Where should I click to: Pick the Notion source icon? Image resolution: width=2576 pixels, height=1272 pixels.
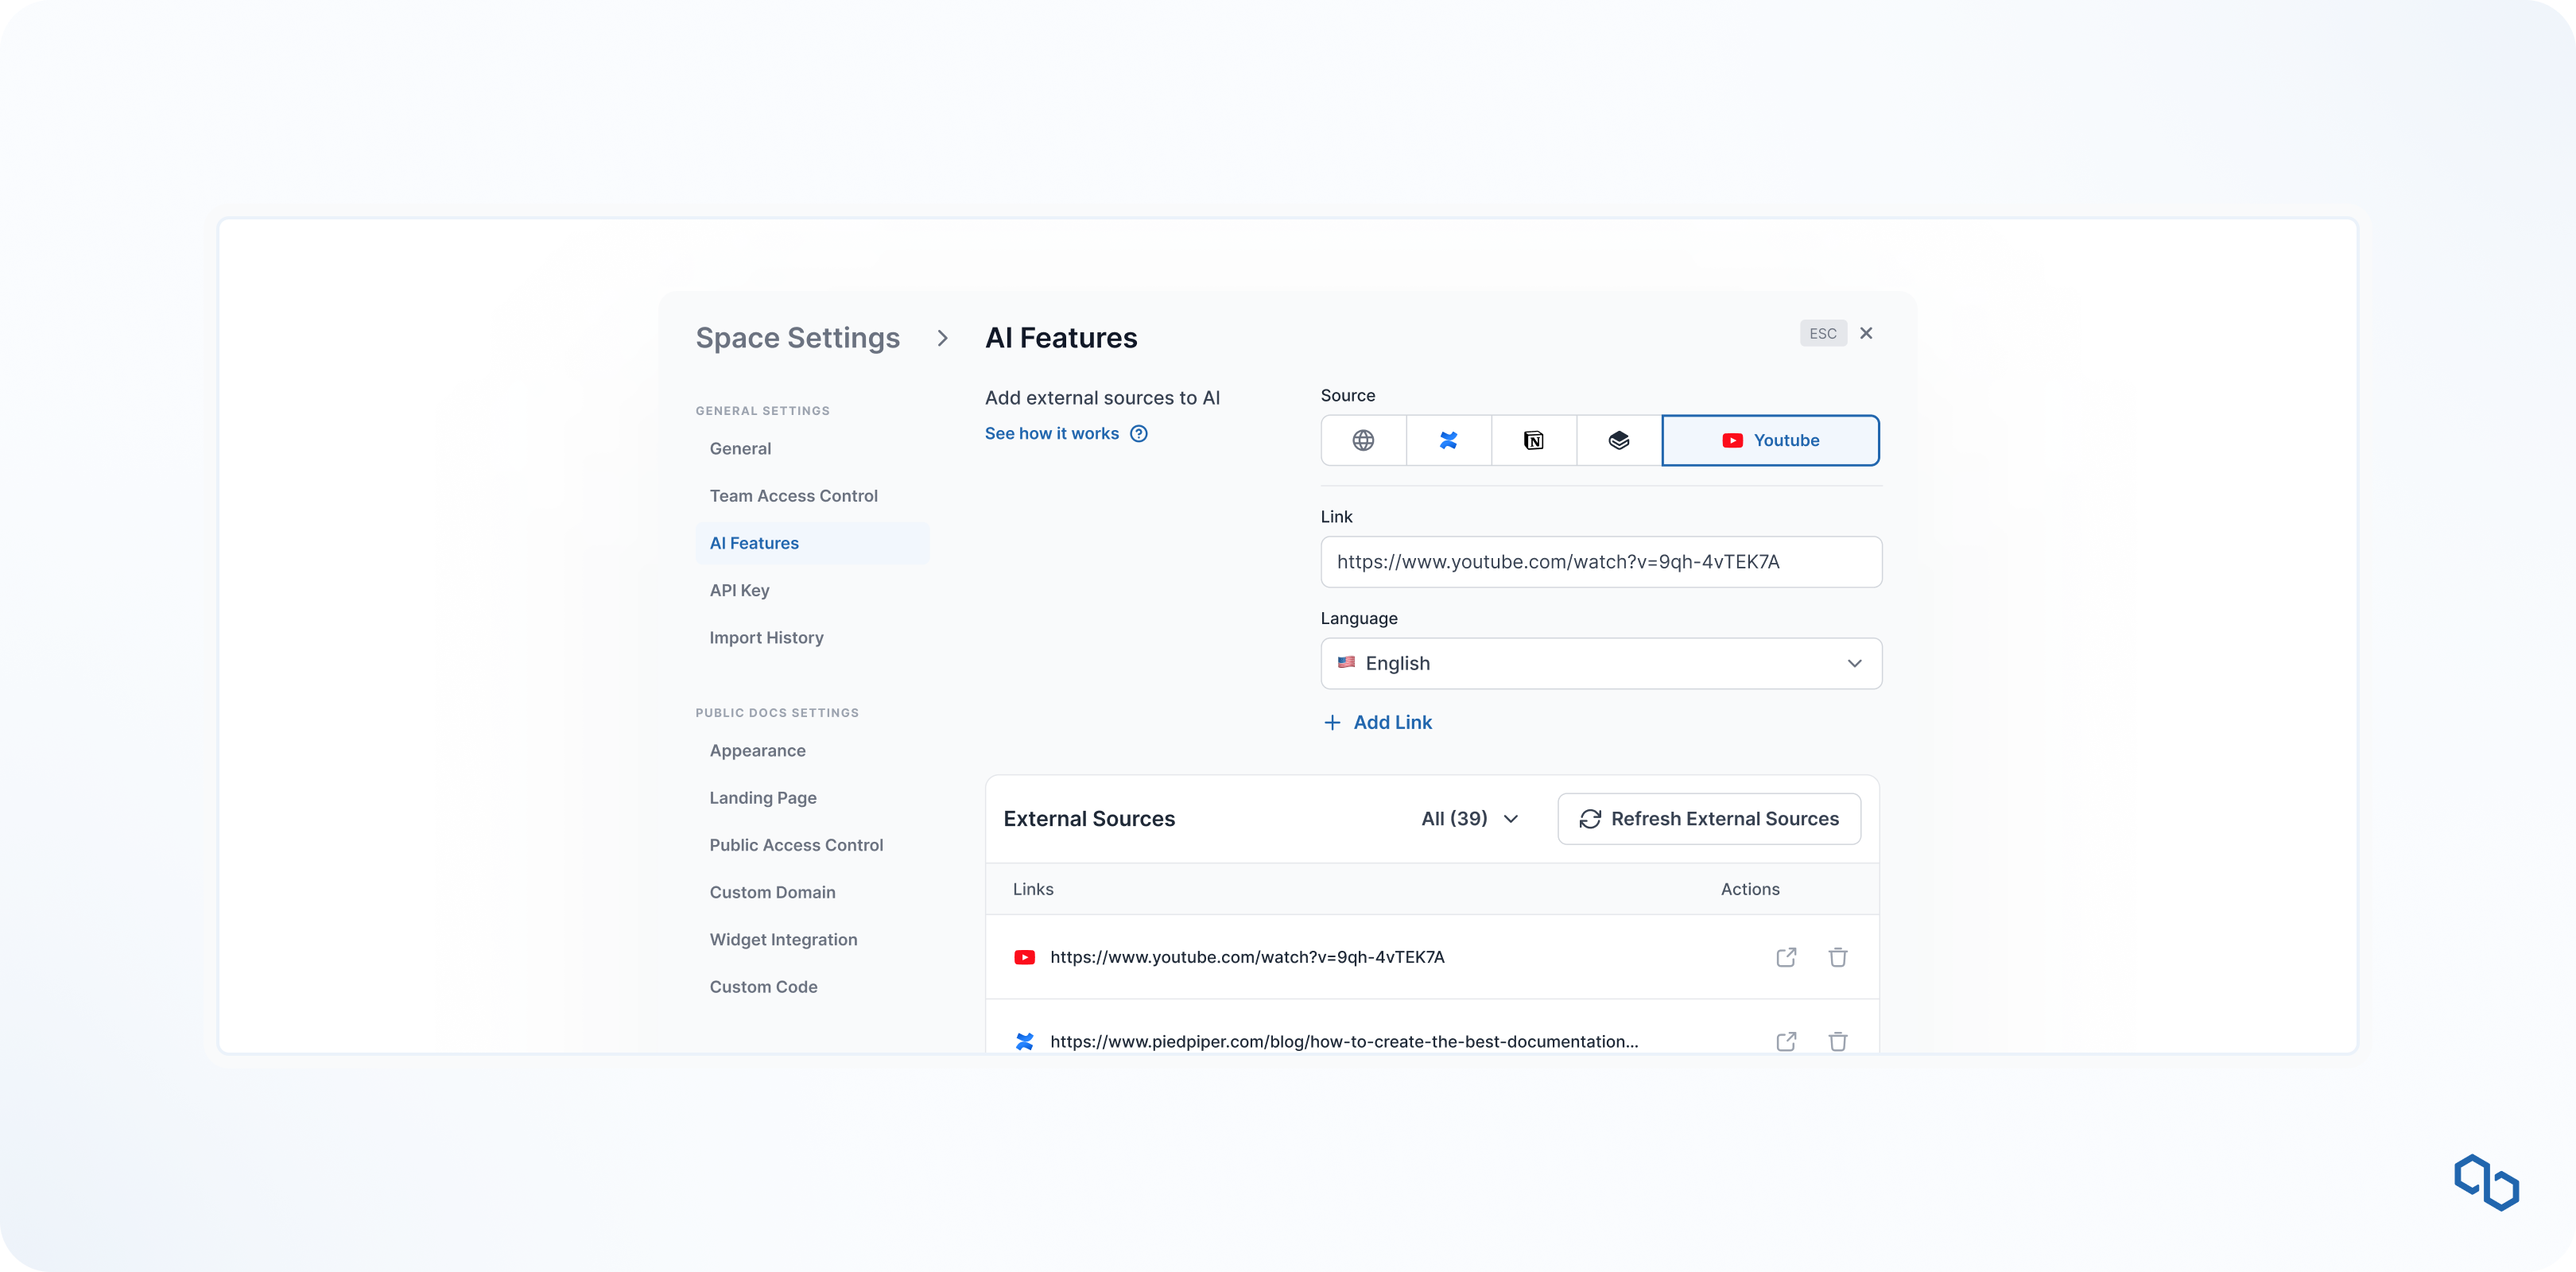(1533, 440)
